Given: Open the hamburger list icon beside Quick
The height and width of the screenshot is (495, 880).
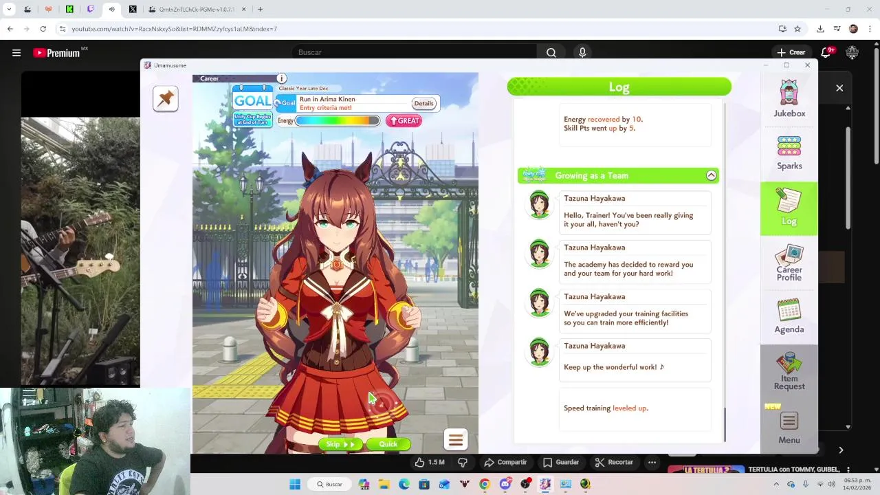Looking at the screenshot, I should pyautogui.click(x=455, y=439).
